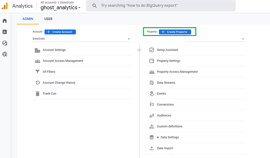Open the Explore icon in left sidebar
The width and height of the screenshot is (270, 158).
pos(5,43)
